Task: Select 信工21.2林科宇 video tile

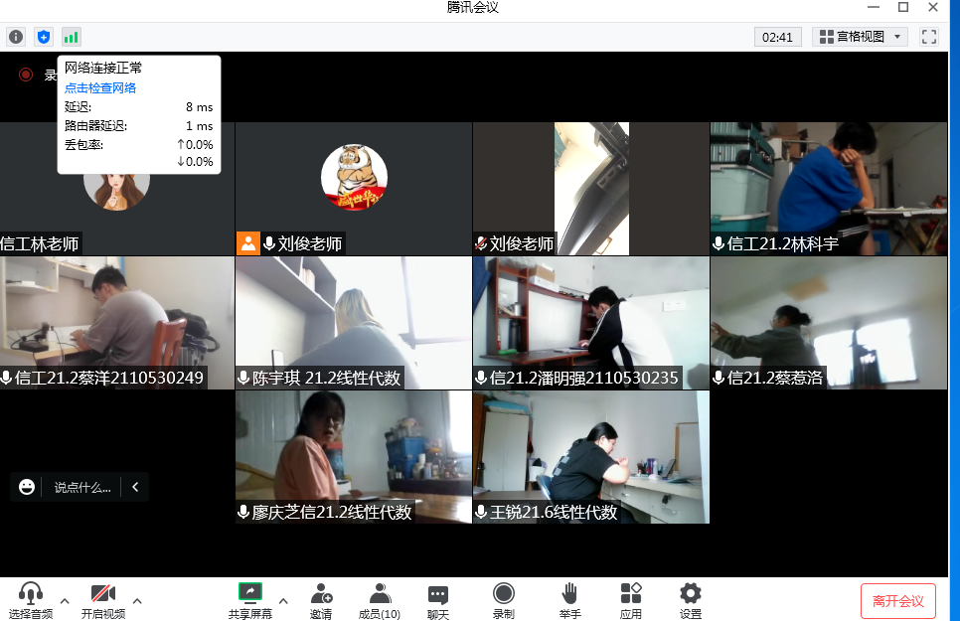Action: click(829, 189)
